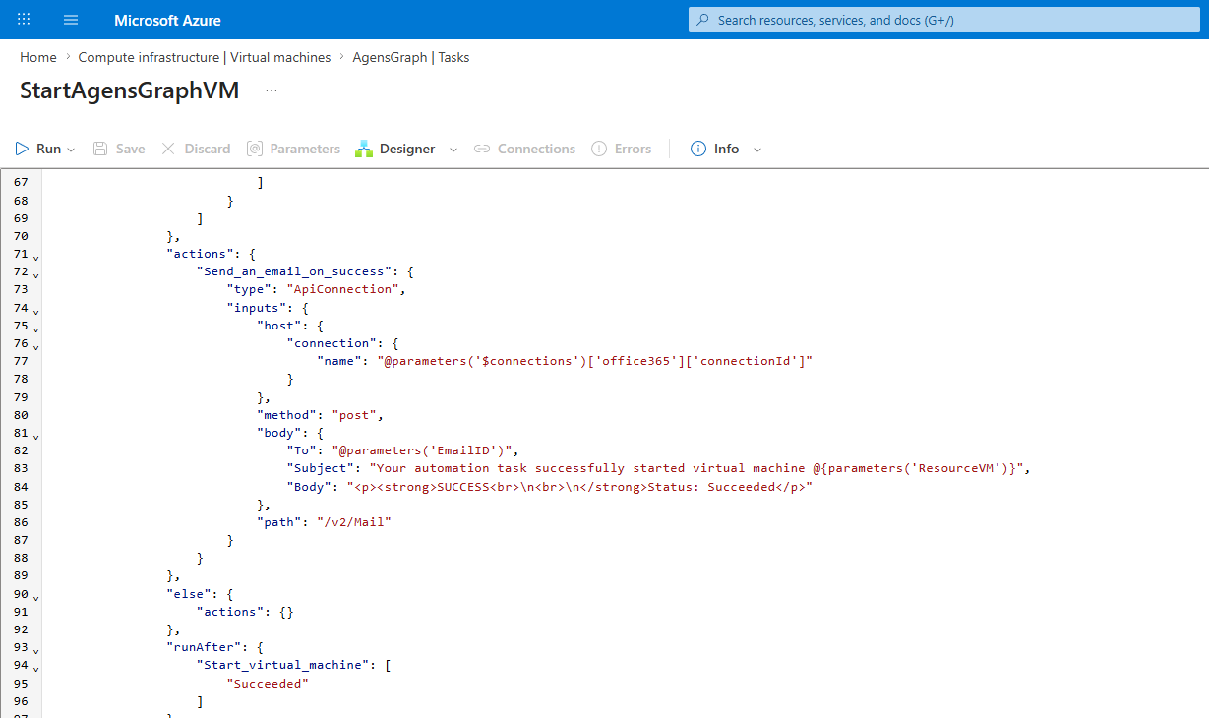Switch to Designer view via its icon
Screen dimensions: 1209x718
364,149
